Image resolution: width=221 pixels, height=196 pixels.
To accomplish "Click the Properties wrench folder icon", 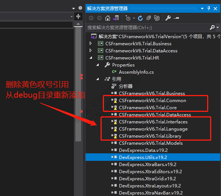I will (x=107, y=65).
